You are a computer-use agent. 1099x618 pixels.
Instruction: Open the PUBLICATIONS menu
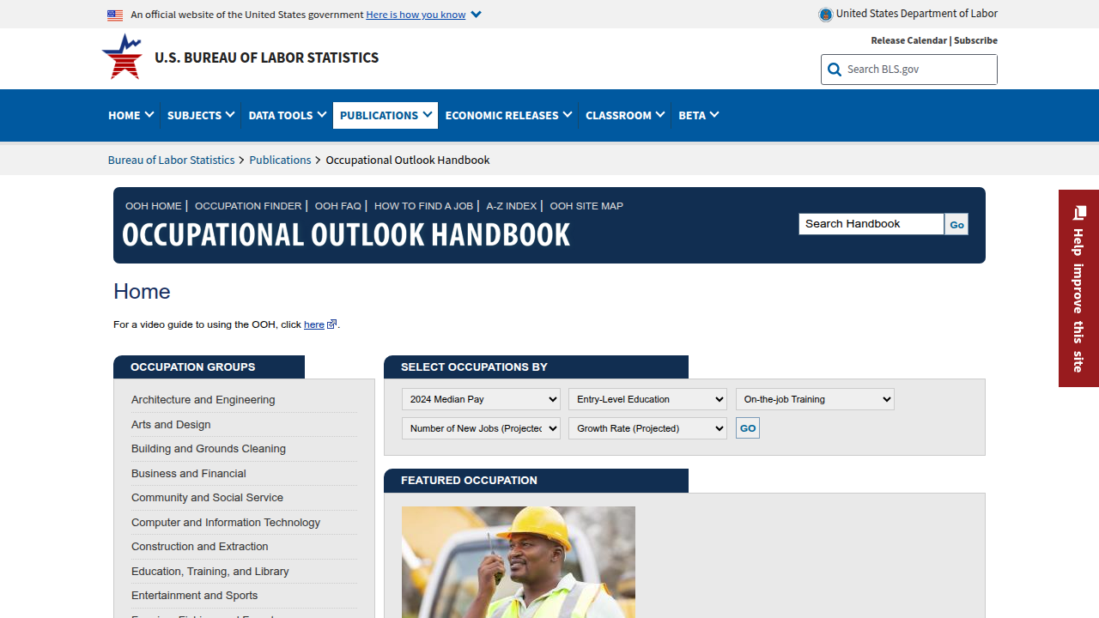[386, 115]
